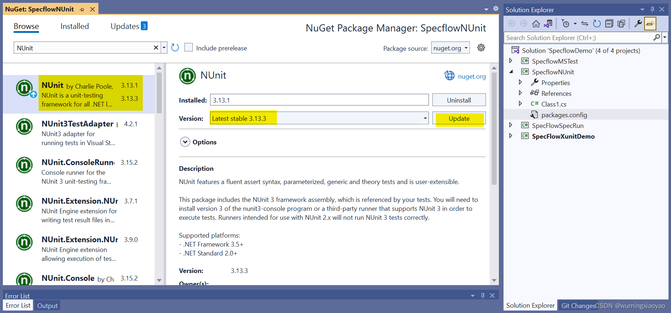671x313 pixels.
Task: Click the Solution Explorer search magnifier icon
Action: point(657,38)
